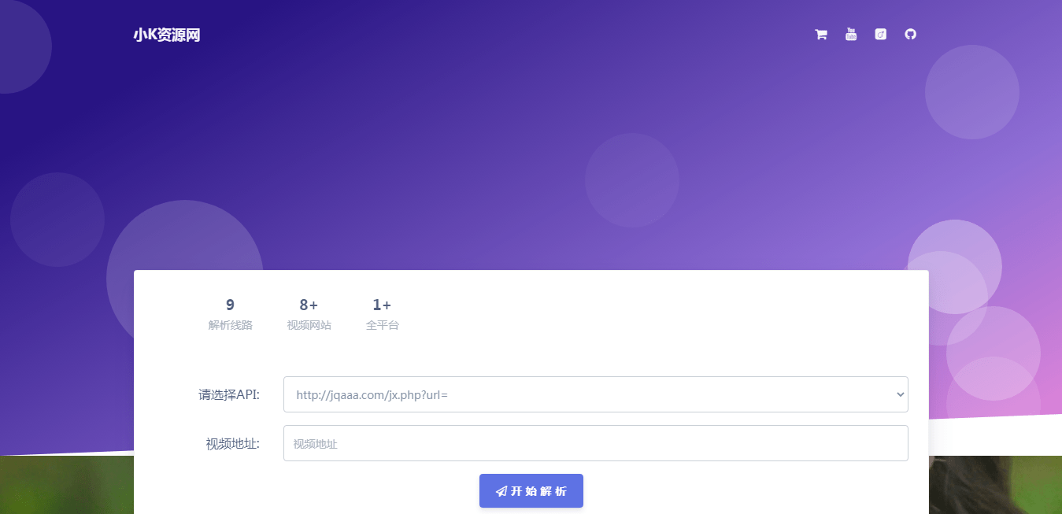This screenshot has width=1062, height=514.
Task: Visit the GitHub icon link
Action: pos(911,34)
